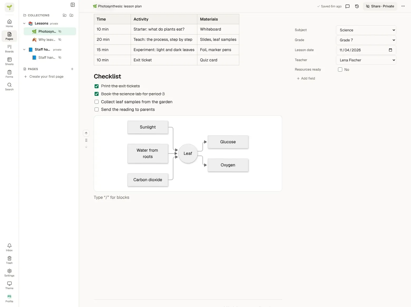Switch to Forms
This screenshot has height=307, width=411.
9,74
